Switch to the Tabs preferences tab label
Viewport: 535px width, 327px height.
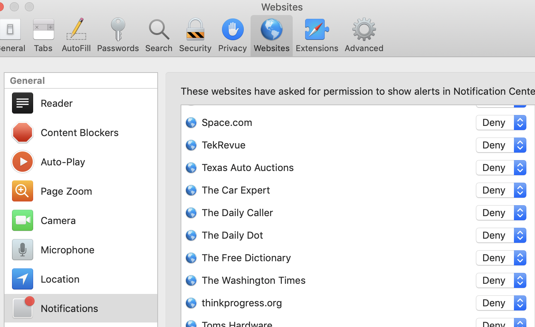pos(43,48)
